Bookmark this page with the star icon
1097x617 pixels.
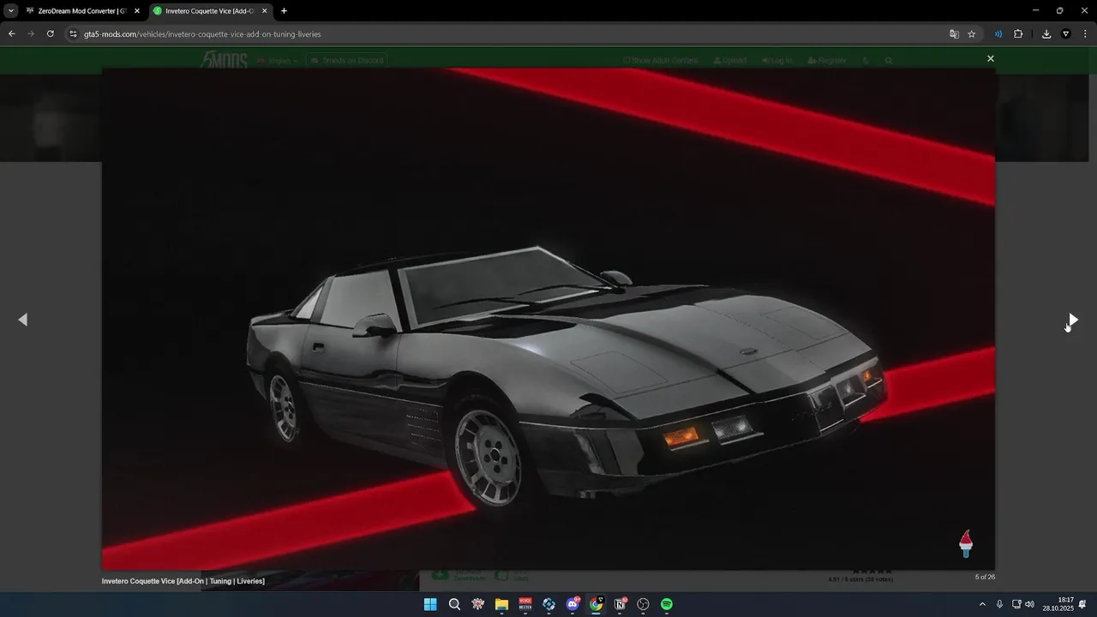click(972, 33)
